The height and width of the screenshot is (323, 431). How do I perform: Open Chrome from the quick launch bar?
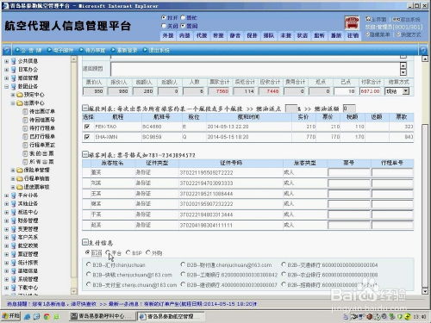[47, 317]
